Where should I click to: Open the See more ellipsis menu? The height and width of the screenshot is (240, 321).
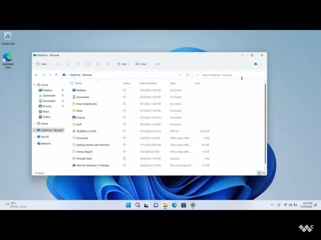pos(157,64)
